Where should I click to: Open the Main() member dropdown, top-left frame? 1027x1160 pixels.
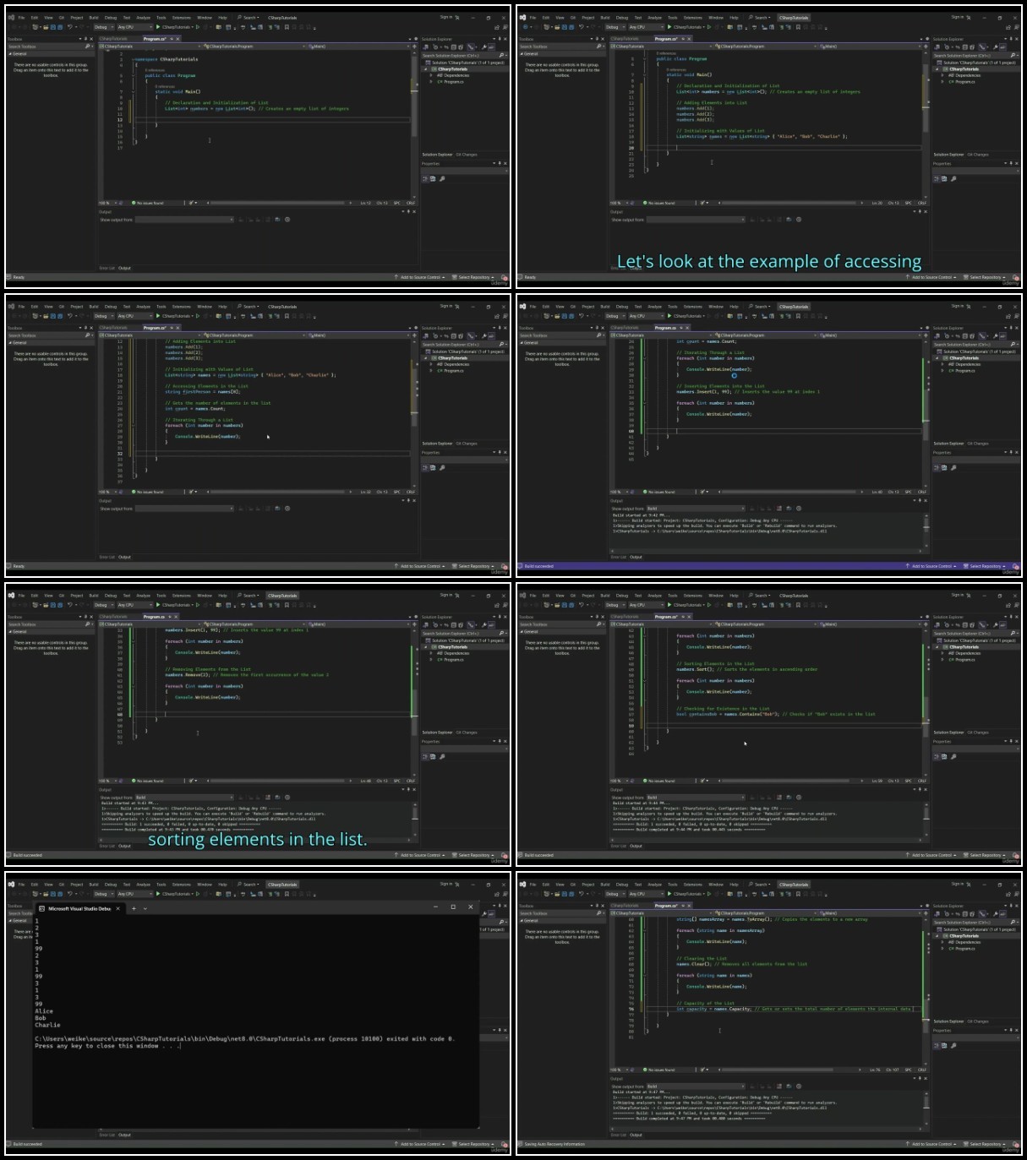tap(360, 46)
